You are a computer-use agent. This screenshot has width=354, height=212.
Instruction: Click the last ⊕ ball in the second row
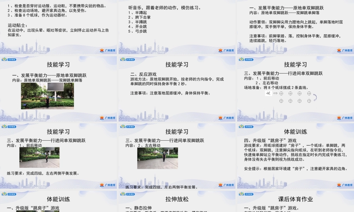tap(309, 101)
